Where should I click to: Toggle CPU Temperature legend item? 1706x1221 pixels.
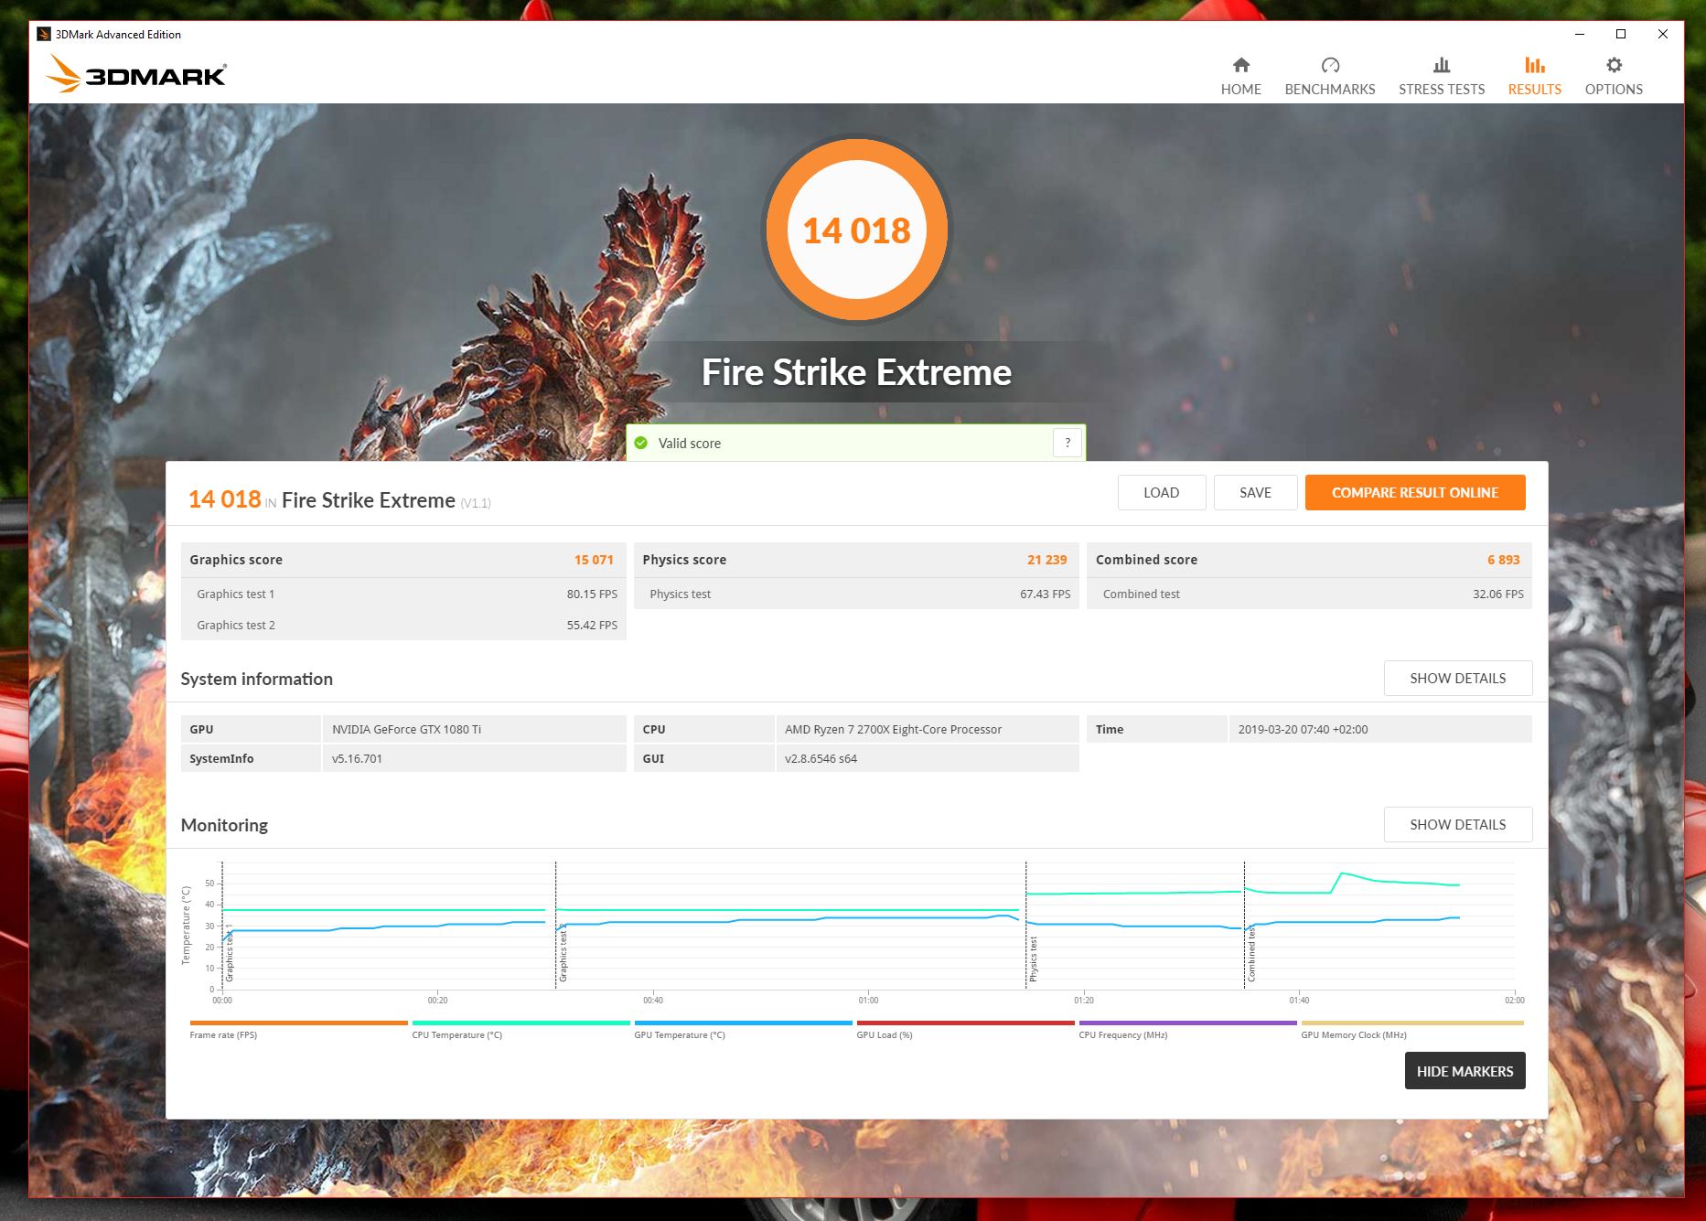(520, 1029)
